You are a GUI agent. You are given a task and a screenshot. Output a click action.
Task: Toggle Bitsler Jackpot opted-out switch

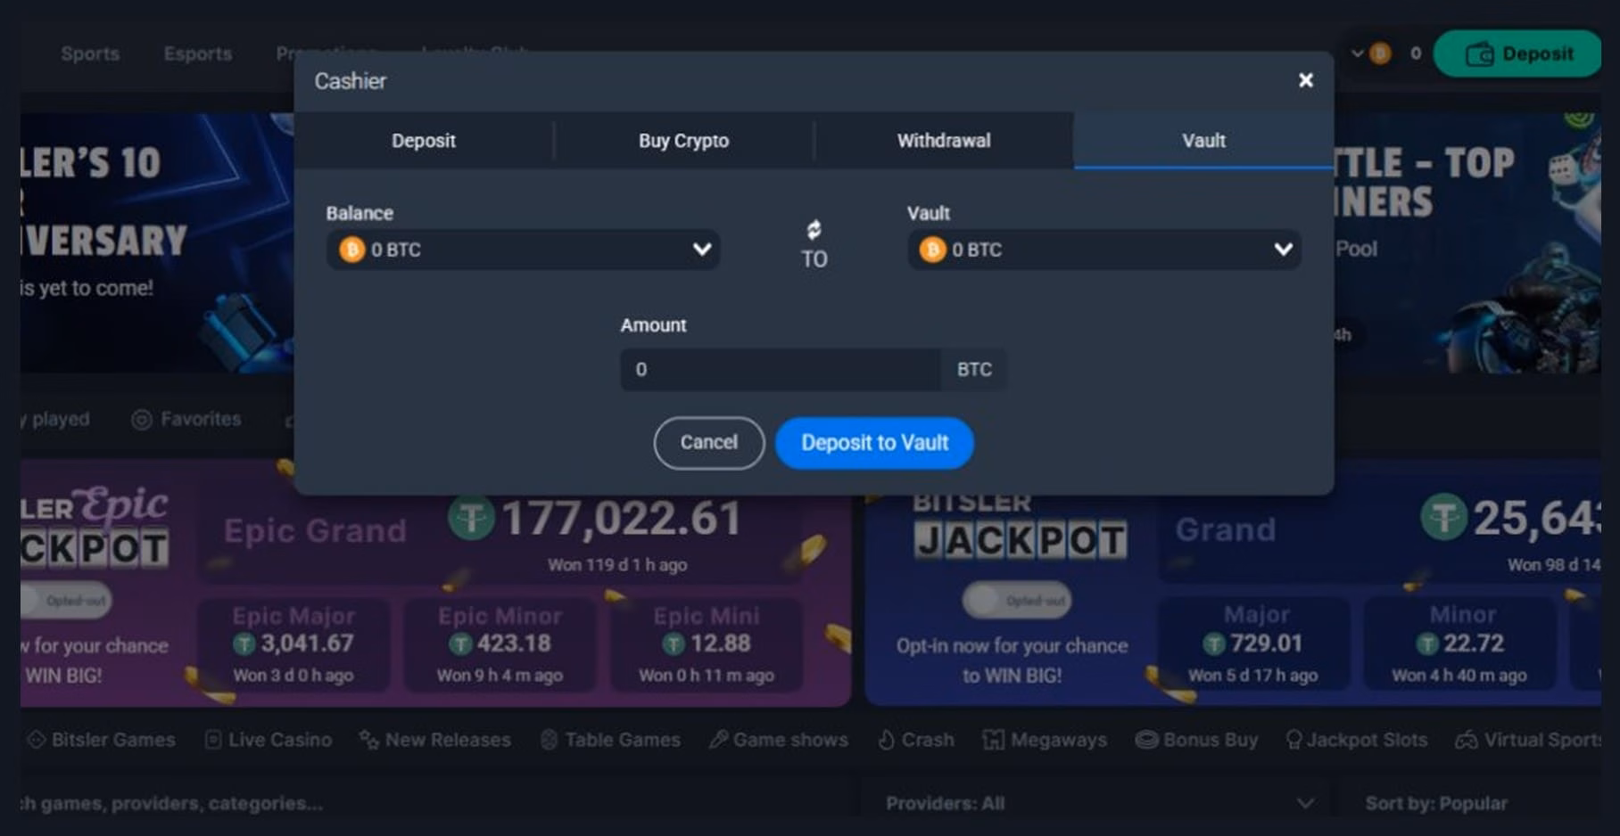[x=1017, y=600]
